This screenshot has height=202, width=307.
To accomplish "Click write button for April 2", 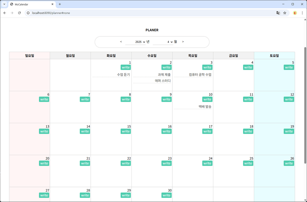I will (166, 67).
